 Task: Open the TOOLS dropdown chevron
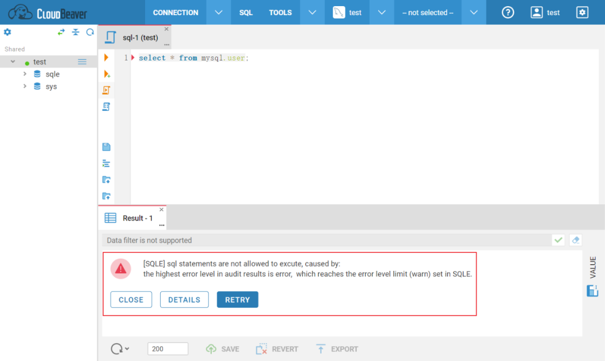(x=311, y=12)
